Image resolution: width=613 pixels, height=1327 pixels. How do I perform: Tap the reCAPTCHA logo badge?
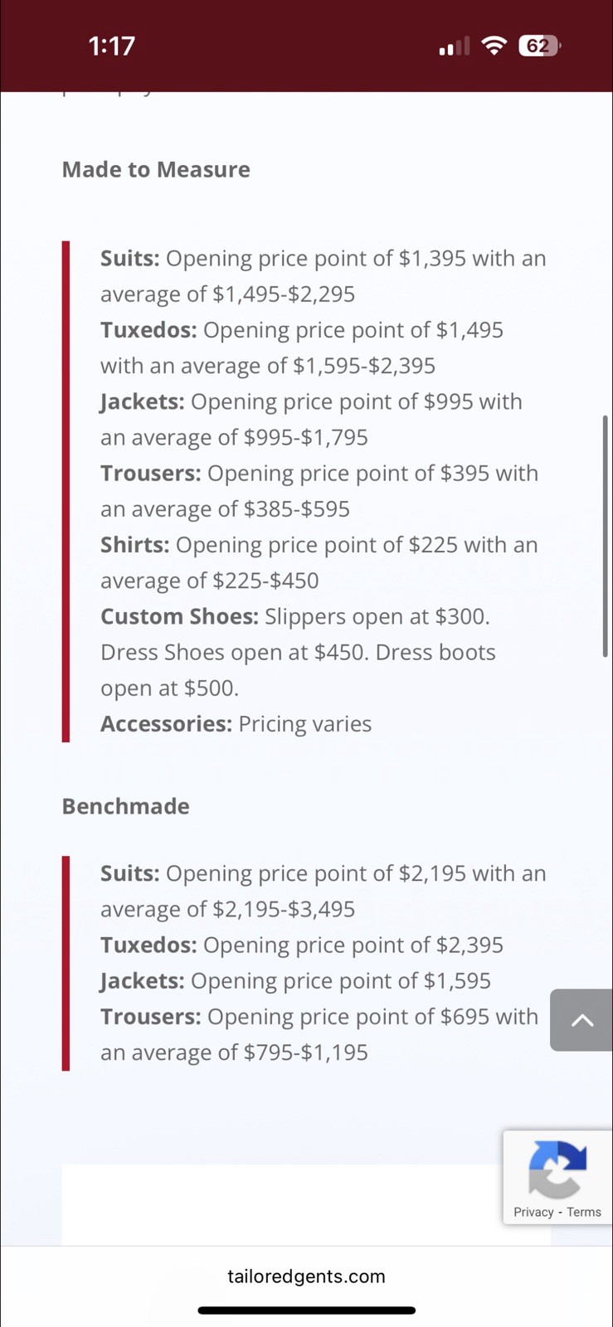tap(557, 1169)
